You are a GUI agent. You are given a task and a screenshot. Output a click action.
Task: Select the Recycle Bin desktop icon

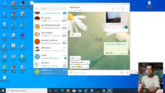coord(4,25)
